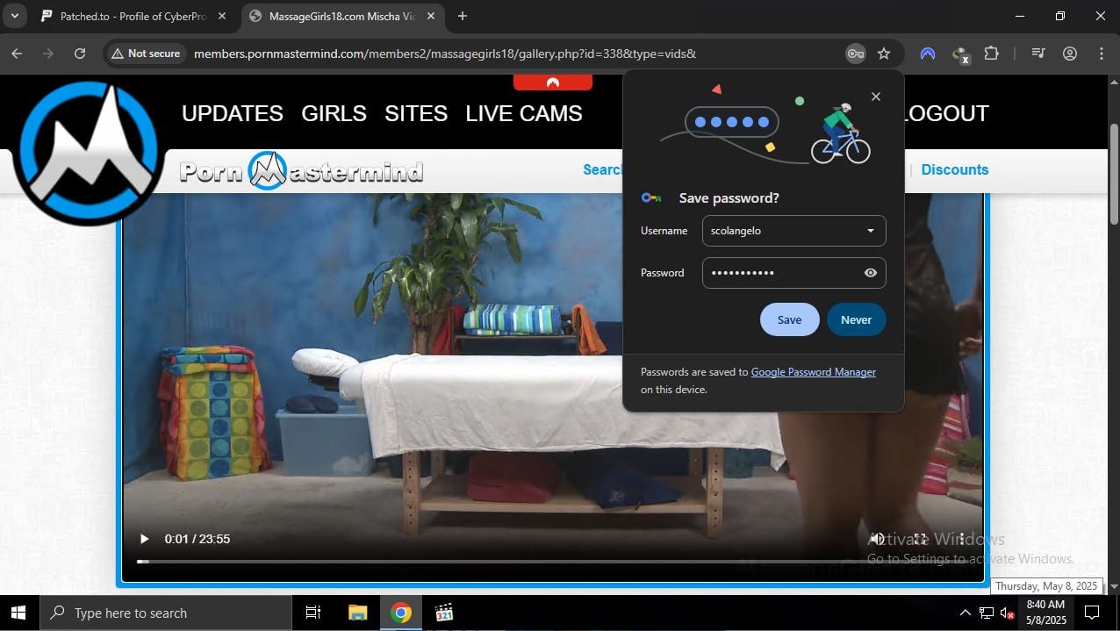Viewport: 1120px width, 631px height.
Task: Minimize the Chrome window
Action: tap(1019, 16)
